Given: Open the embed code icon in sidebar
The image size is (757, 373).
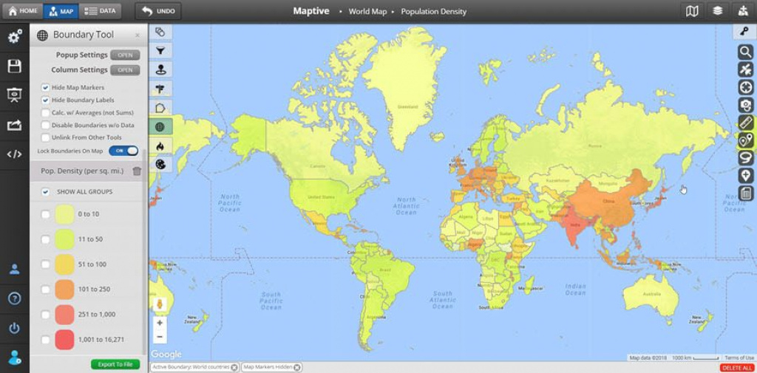Looking at the screenshot, I should 14,154.
